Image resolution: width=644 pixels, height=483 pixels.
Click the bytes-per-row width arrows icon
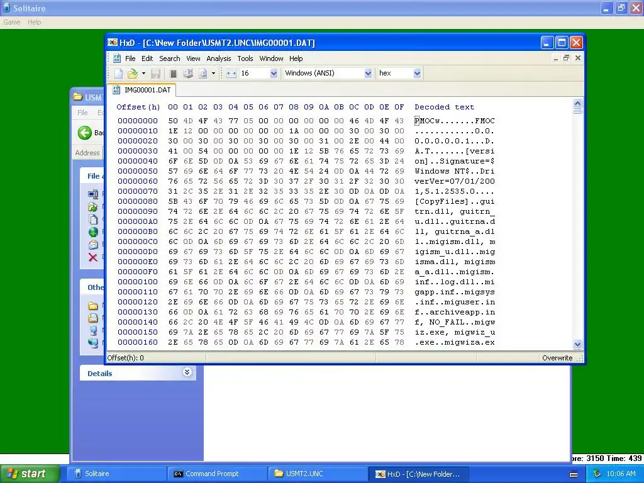[231, 74]
